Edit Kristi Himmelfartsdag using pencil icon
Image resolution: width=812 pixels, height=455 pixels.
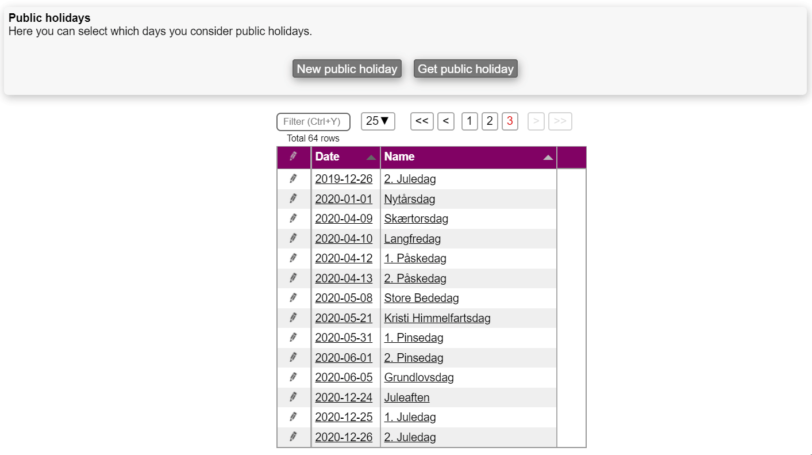click(x=293, y=318)
